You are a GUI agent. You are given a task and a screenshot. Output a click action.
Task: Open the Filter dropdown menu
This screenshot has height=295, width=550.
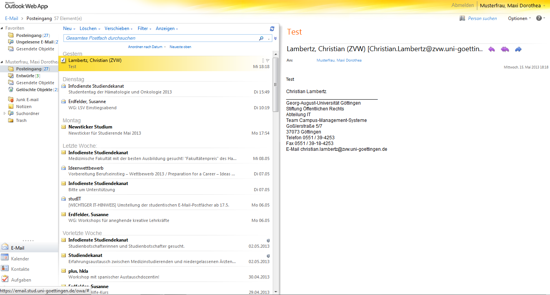pos(144,28)
